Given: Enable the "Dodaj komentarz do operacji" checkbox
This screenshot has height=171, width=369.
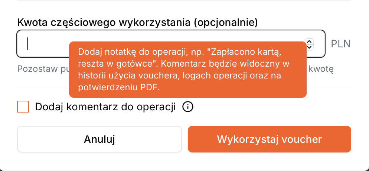Looking at the screenshot, I should click(x=23, y=107).
